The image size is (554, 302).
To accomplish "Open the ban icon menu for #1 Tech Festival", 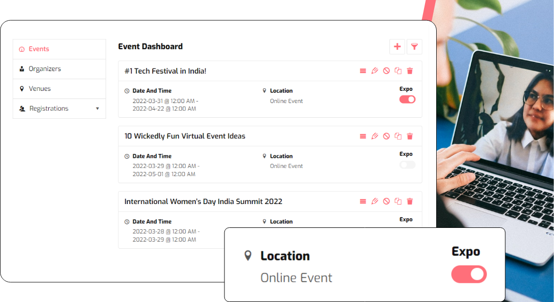I will (x=386, y=71).
